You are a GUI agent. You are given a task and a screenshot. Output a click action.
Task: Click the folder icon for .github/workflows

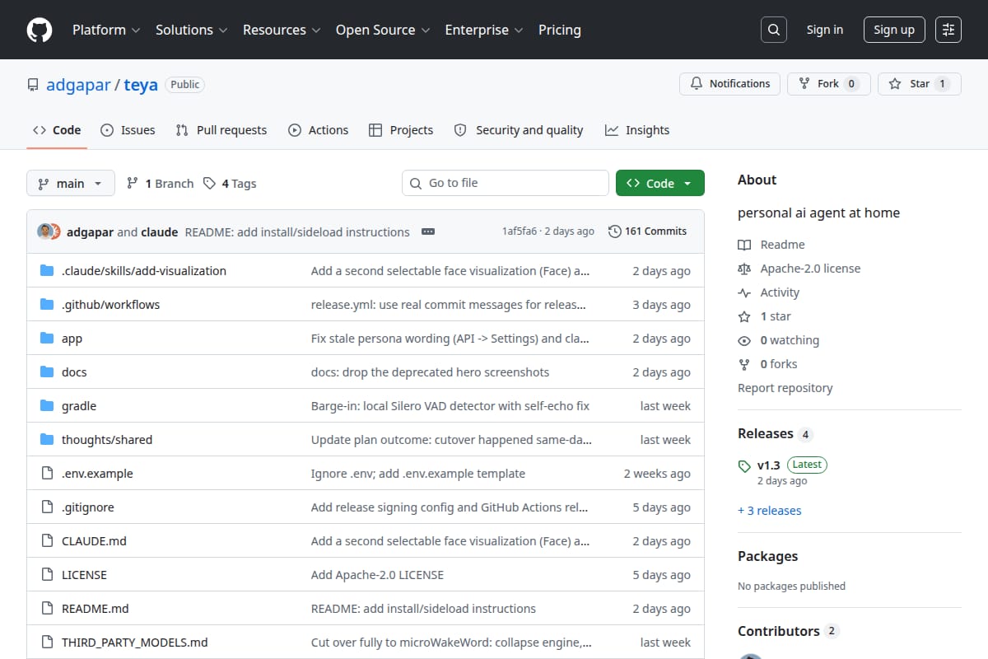click(x=47, y=305)
